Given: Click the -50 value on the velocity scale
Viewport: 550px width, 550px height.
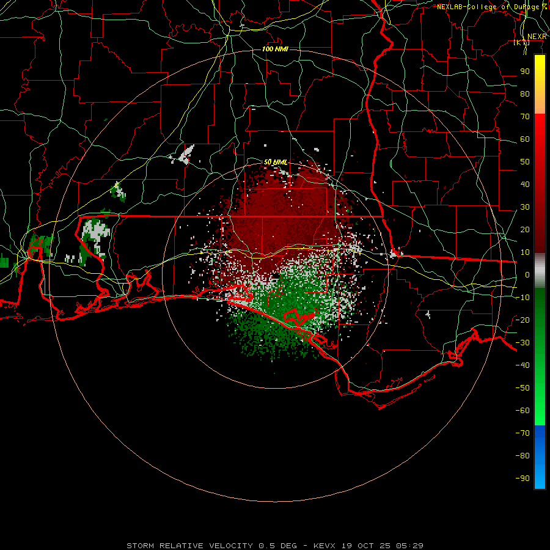Looking at the screenshot, I should (522, 388).
